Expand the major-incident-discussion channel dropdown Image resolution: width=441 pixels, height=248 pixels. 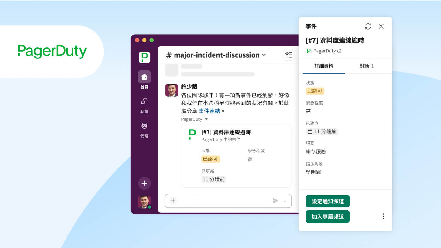[264, 55]
